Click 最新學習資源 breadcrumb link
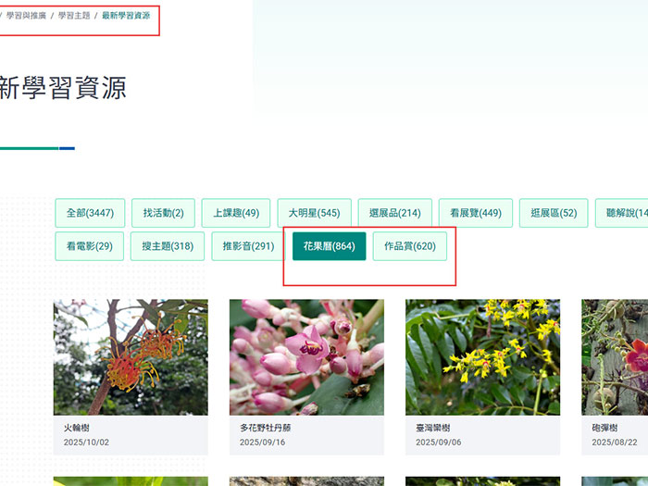Screen dimensions: 648x486 (126, 16)
